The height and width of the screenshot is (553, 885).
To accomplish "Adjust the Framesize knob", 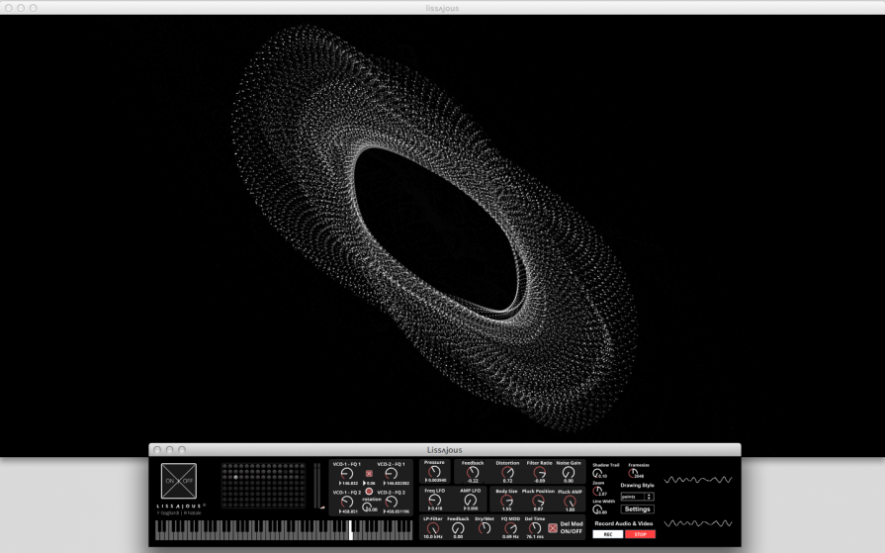I will point(633,473).
